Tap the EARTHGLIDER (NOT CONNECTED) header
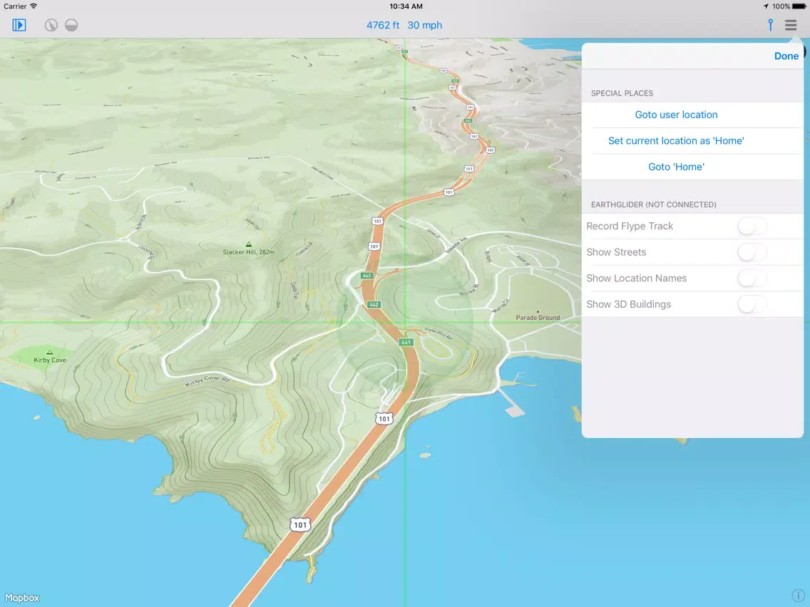The height and width of the screenshot is (607, 810). 653,204
